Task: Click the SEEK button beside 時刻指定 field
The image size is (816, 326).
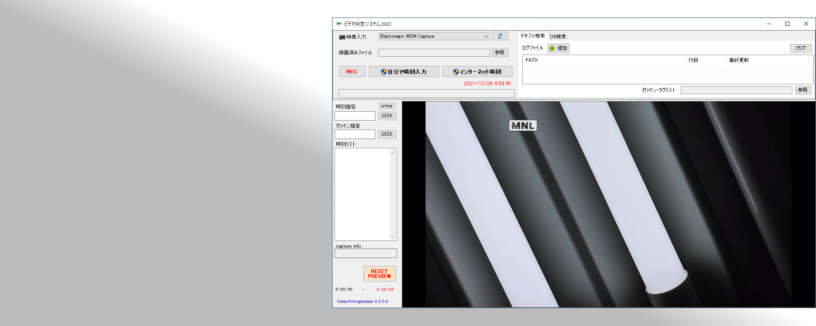Action: coord(387,116)
